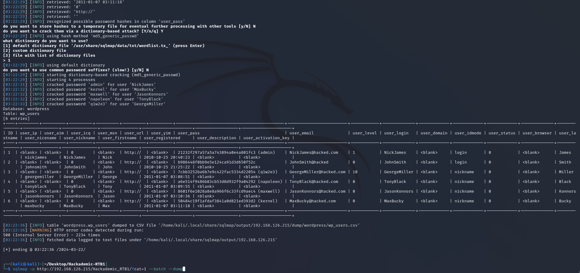Click '500 (Internal Server Error) - 2234 times'
Image resolution: width=580 pixels, height=273 pixels.
click(51, 235)
